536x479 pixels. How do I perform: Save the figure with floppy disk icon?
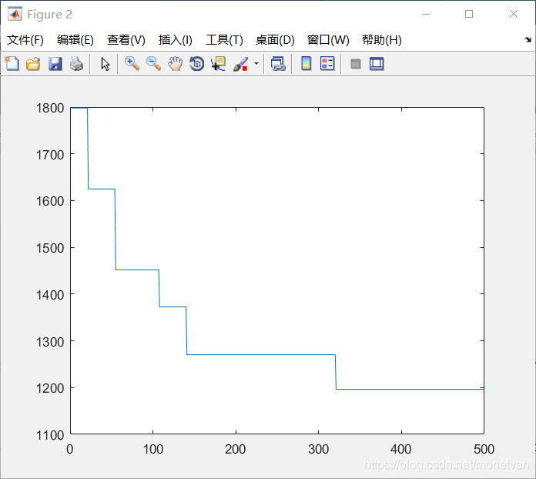[x=55, y=64]
